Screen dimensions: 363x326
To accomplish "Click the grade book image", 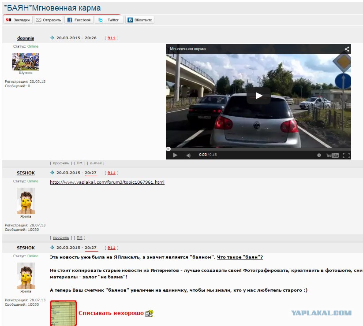I will tap(64, 313).
